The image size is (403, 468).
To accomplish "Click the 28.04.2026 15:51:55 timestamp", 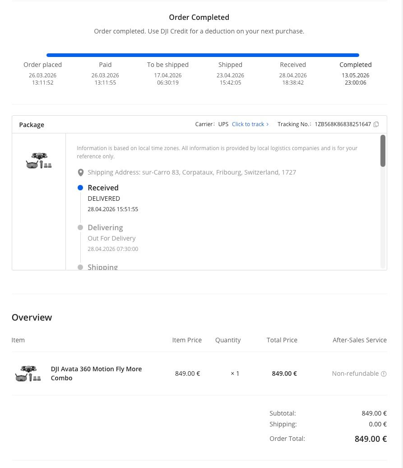I will click(113, 209).
